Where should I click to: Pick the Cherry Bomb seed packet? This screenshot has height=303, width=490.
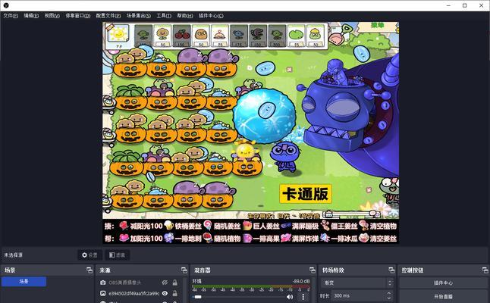click(181, 36)
